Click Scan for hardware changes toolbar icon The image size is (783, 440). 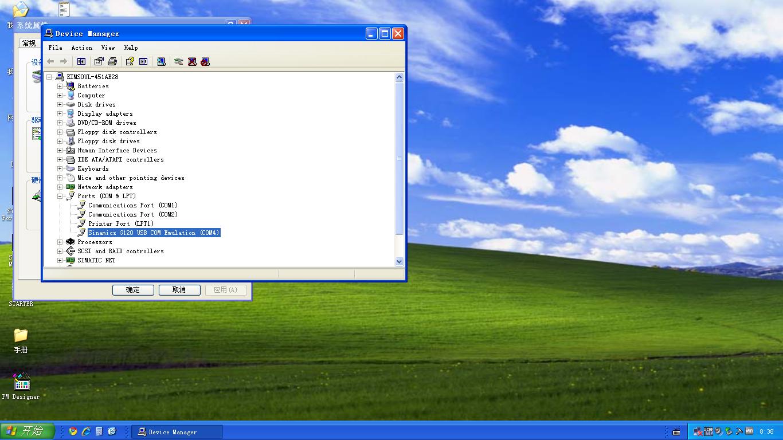click(x=161, y=61)
